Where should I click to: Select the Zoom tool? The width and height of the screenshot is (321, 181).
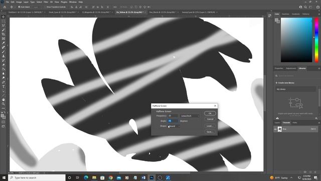point(4,104)
